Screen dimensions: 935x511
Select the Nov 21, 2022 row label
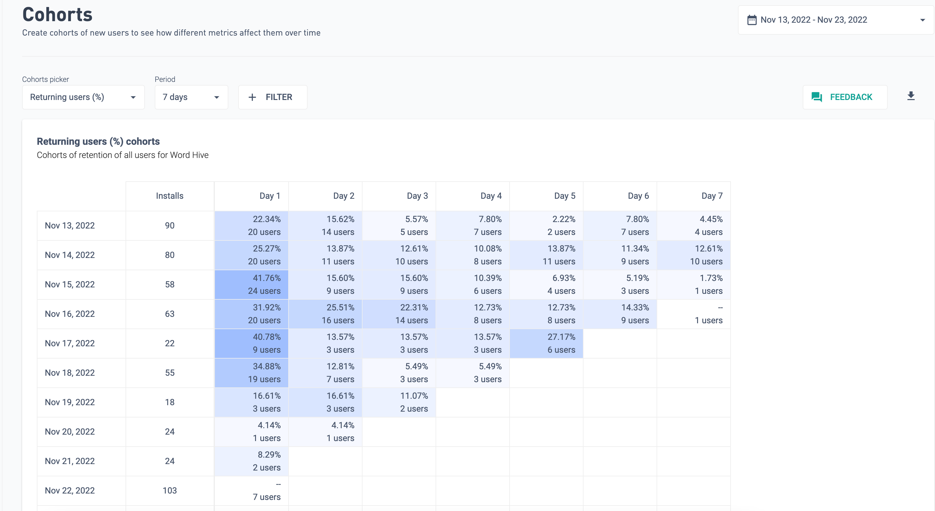coord(70,461)
